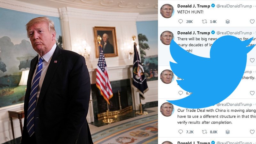Screen dimensions: 256x144
Task: Open Donald J. Trump name on first tweet
Action: point(194,6)
